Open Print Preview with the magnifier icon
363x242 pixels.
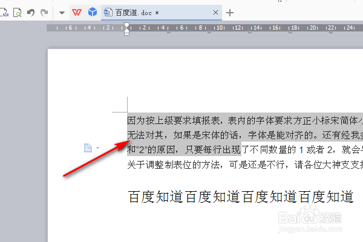click(x=18, y=13)
